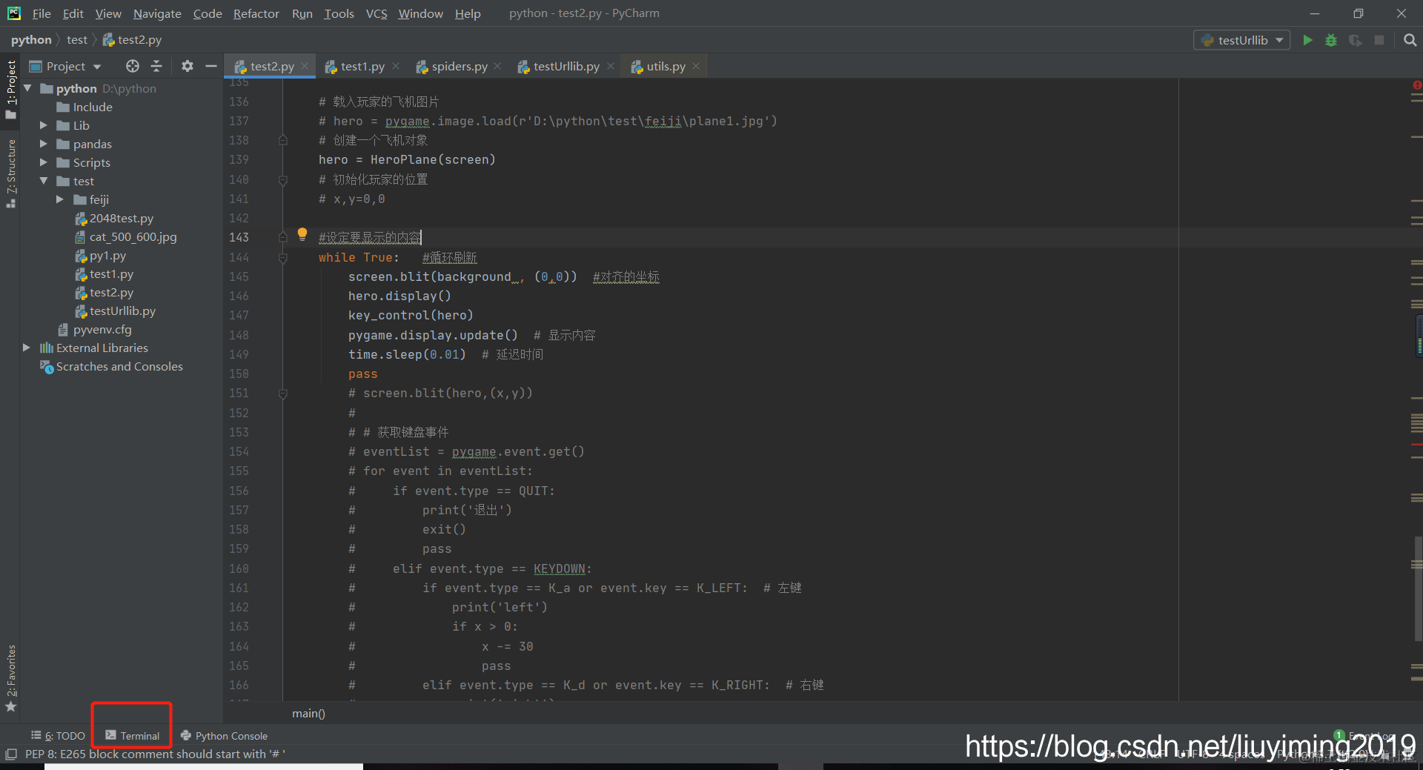Click line number 150 in the gutter

pos(239,374)
